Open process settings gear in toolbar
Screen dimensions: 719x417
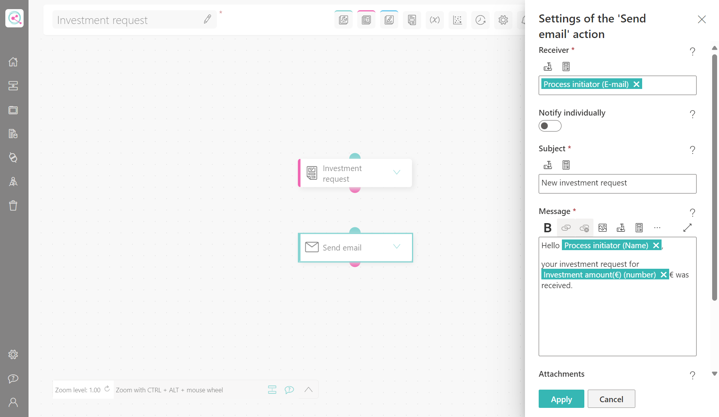pos(503,20)
